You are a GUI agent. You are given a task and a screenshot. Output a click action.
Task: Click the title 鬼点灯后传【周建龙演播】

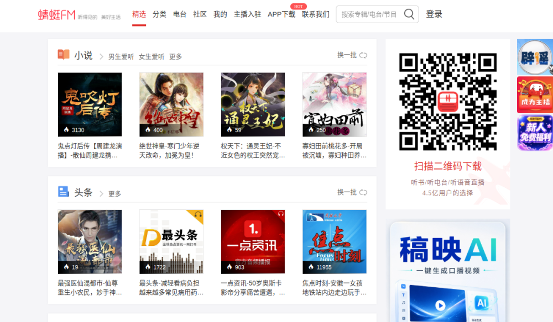90,151
